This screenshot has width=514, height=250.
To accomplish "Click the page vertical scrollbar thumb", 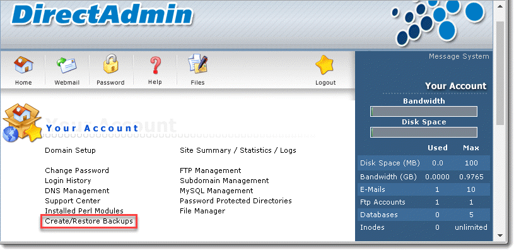I will click(x=500, y=73).
